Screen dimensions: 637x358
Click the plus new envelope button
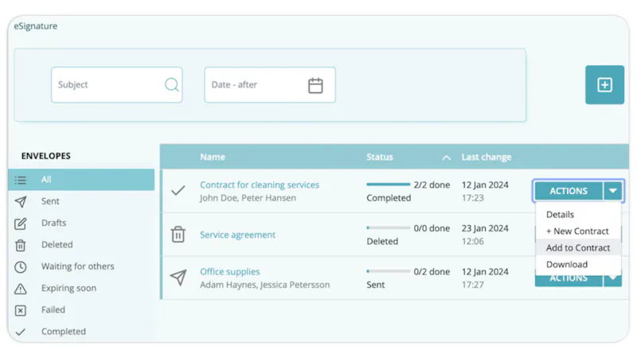tap(604, 85)
